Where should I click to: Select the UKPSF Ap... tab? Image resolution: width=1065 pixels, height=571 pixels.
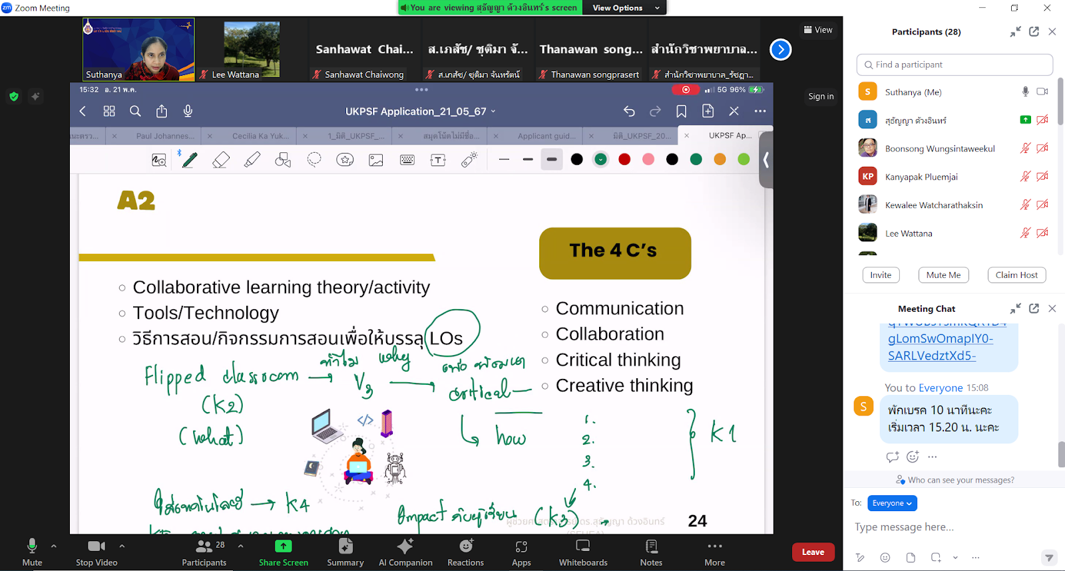pyautogui.click(x=730, y=135)
